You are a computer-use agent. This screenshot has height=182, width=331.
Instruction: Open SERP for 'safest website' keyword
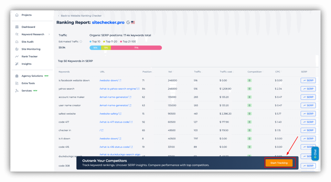click(308, 114)
